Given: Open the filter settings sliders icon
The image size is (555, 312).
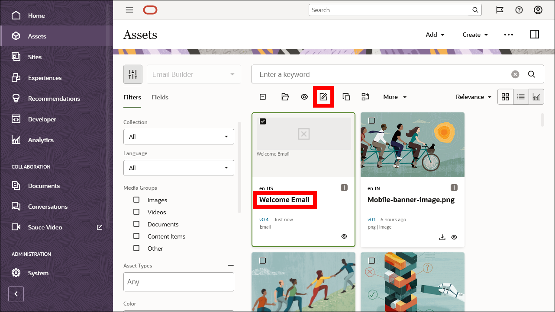Looking at the screenshot, I should click(133, 74).
